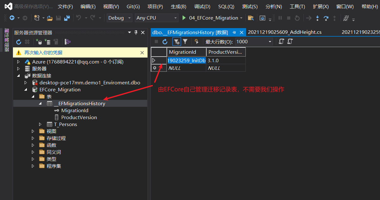This screenshot has height=200, width=380.
Task: Click the undo arrow icon
Action: 79,18
